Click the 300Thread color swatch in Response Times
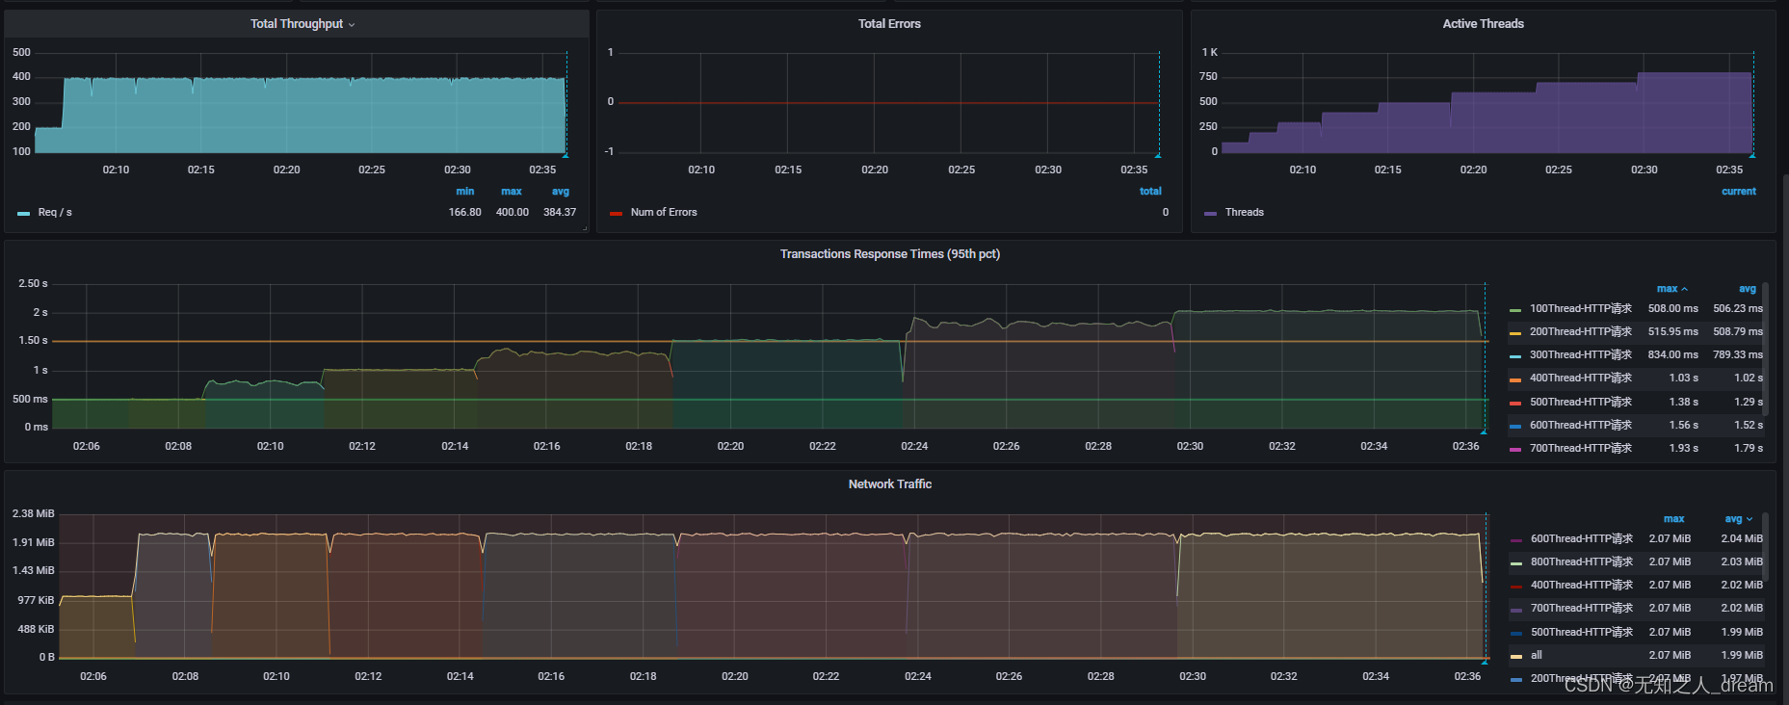Screen dimensions: 1789x705 pos(1515,356)
